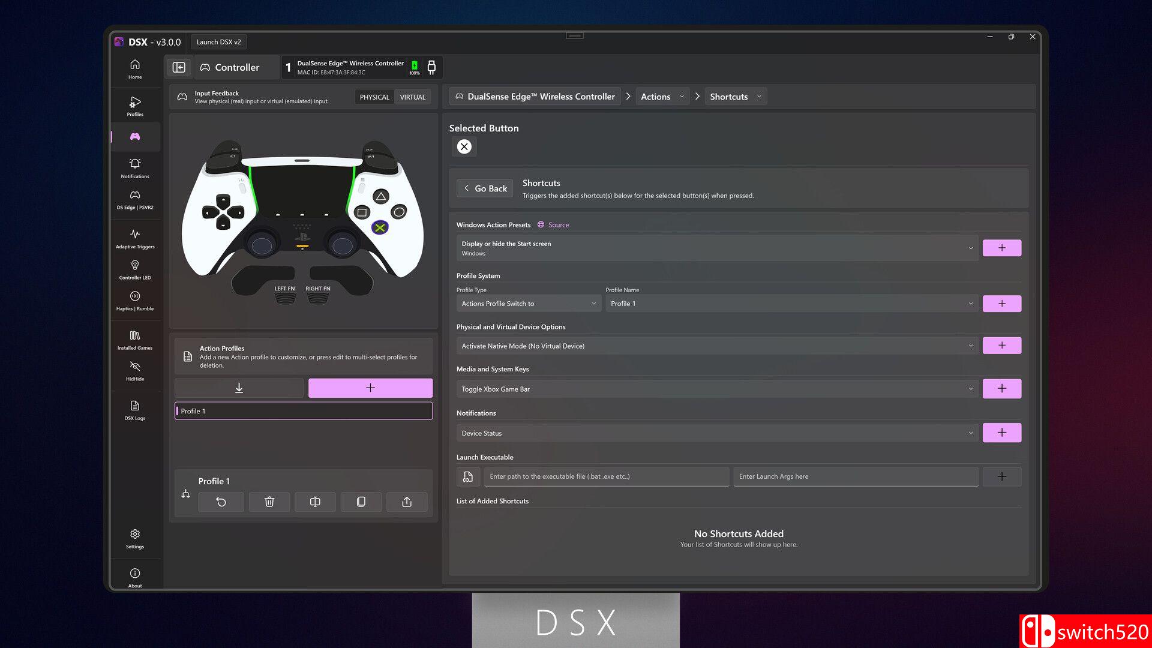Open Haptics | Rumble settings

coord(135,301)
